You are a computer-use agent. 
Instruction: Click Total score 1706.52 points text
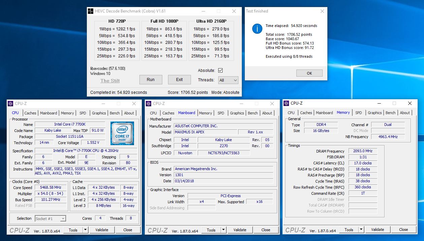pos(289,34)
